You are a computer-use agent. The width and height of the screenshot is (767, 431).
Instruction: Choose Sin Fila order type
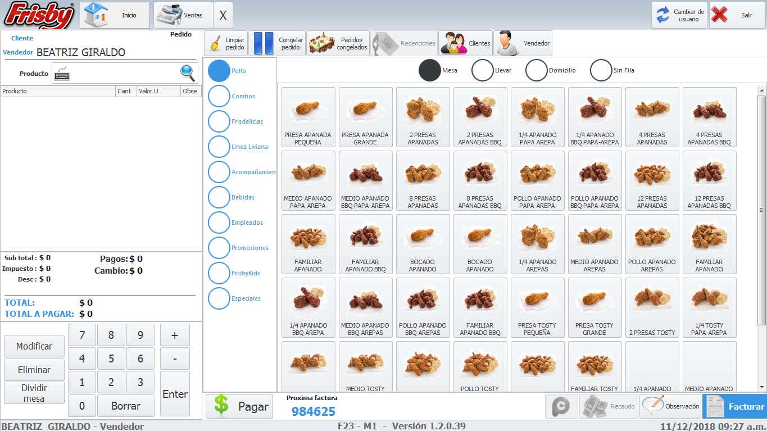(601, 70)
